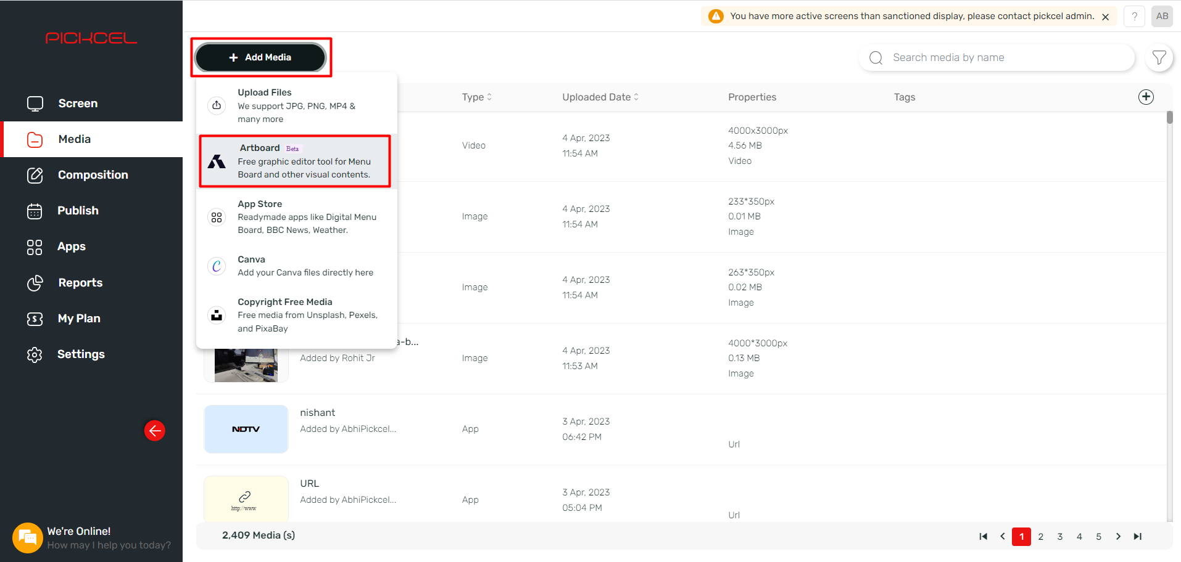Viewport: 1181px width, 562px height.
Task: Click the Composition pencil icon in sidebar
Action: (35, 175)
